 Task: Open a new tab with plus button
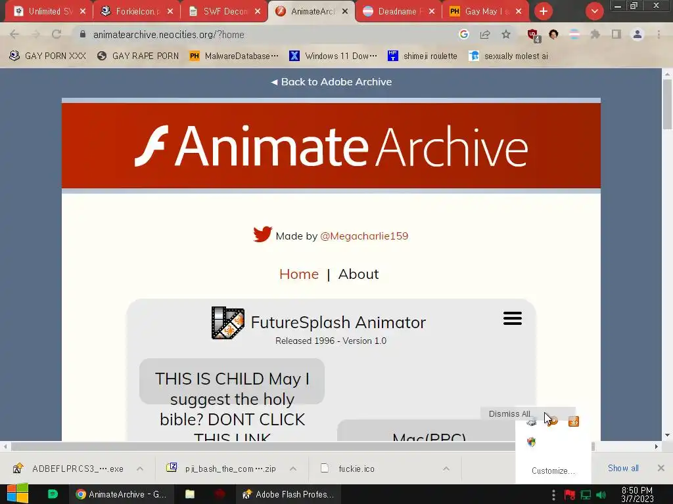click(544, 11)
